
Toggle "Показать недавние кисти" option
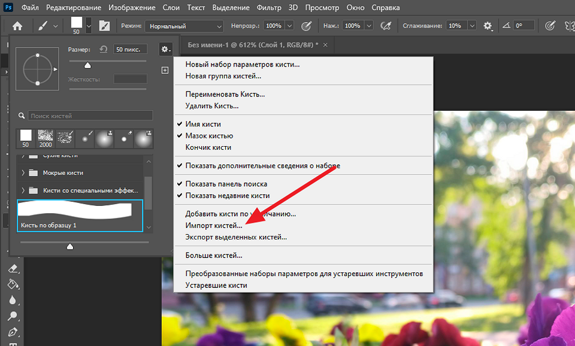(x=227, y=195)
